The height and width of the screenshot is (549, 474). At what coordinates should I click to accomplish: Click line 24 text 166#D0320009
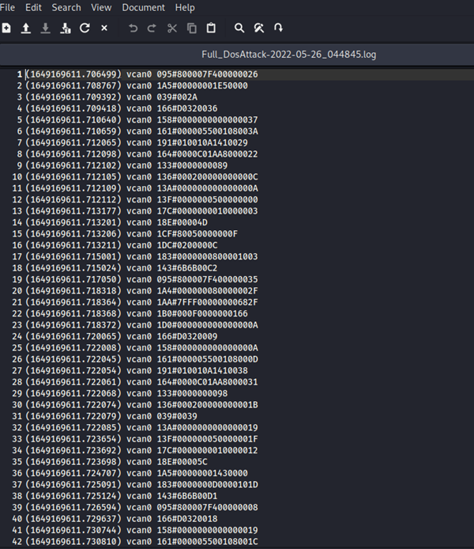point(187,336)
